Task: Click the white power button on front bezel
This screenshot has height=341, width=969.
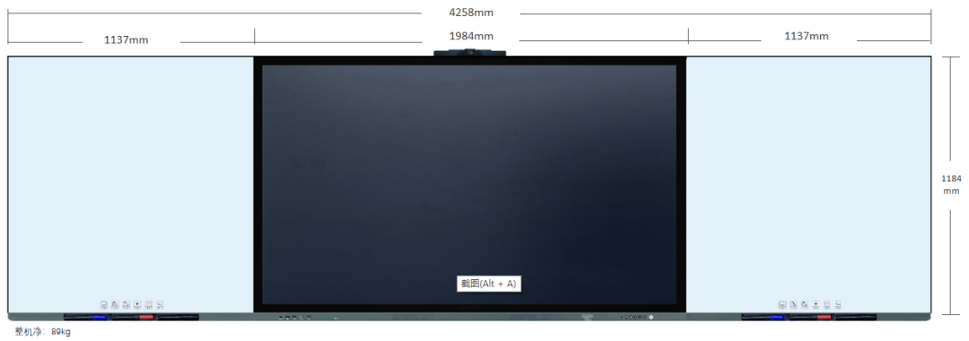Action: click(650, 317)
